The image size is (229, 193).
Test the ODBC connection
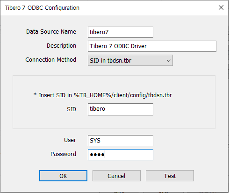170,176
